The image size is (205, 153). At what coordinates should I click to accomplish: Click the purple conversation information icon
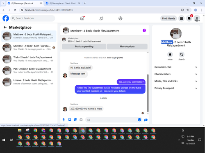tap(144, 31)
